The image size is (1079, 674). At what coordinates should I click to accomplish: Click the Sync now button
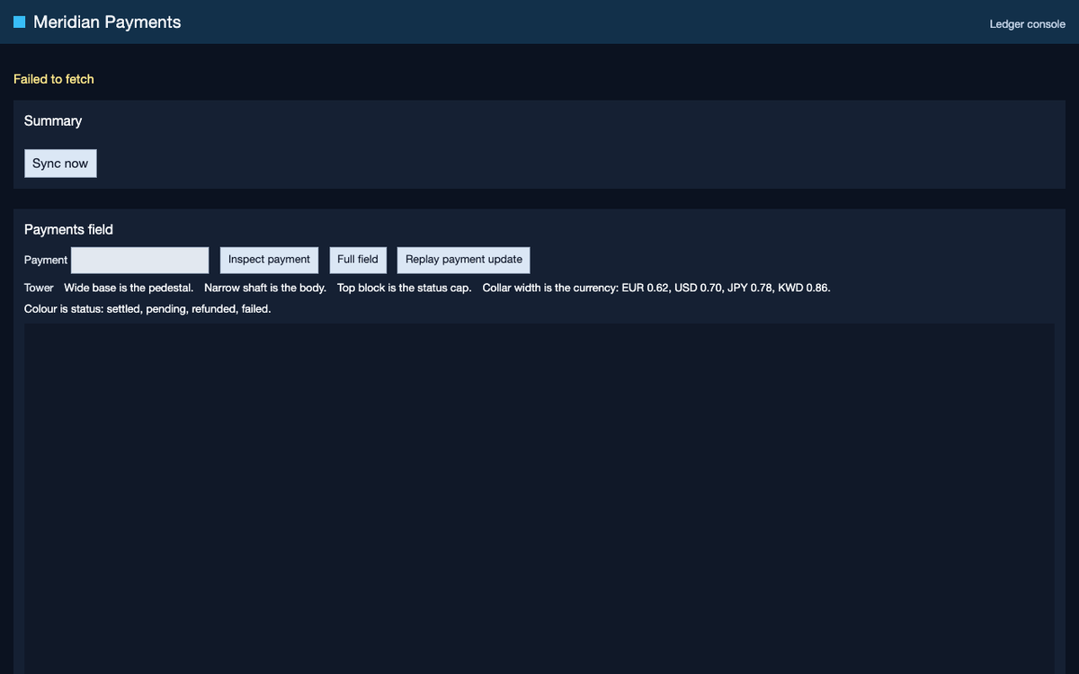click(x=60, y=164)
